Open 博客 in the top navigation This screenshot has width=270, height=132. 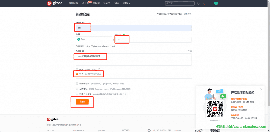coord(117,3)
